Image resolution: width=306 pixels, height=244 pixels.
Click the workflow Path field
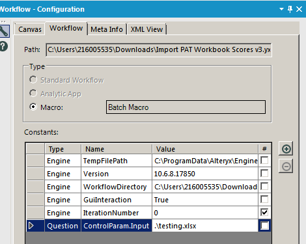[x=159, y=50]
